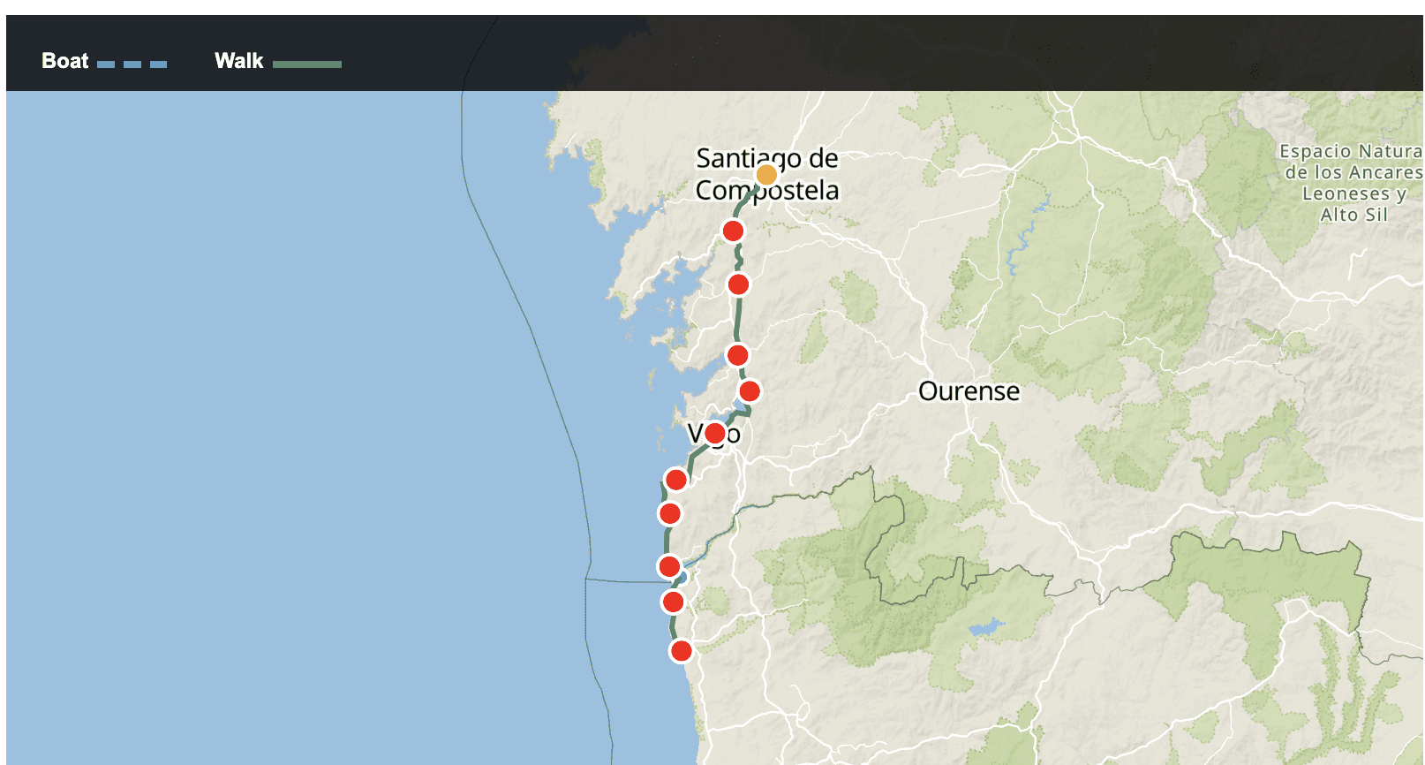Click the second red marker south of Santiago
This screenshot has height=765, width=1425.
[x=738, y=284]
